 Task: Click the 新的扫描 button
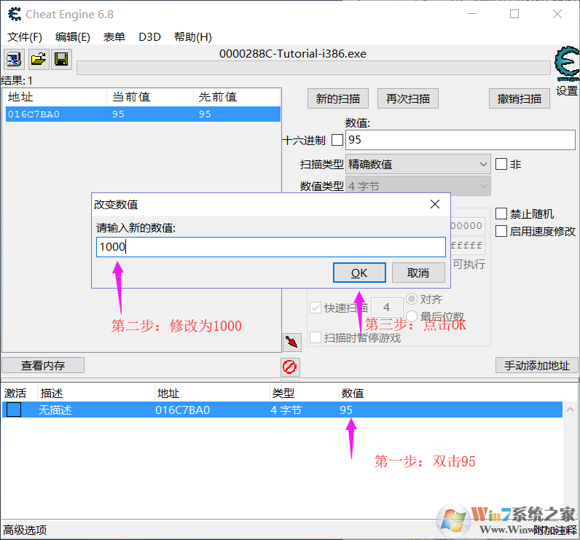pyautogui.click(x=338, y=98)
